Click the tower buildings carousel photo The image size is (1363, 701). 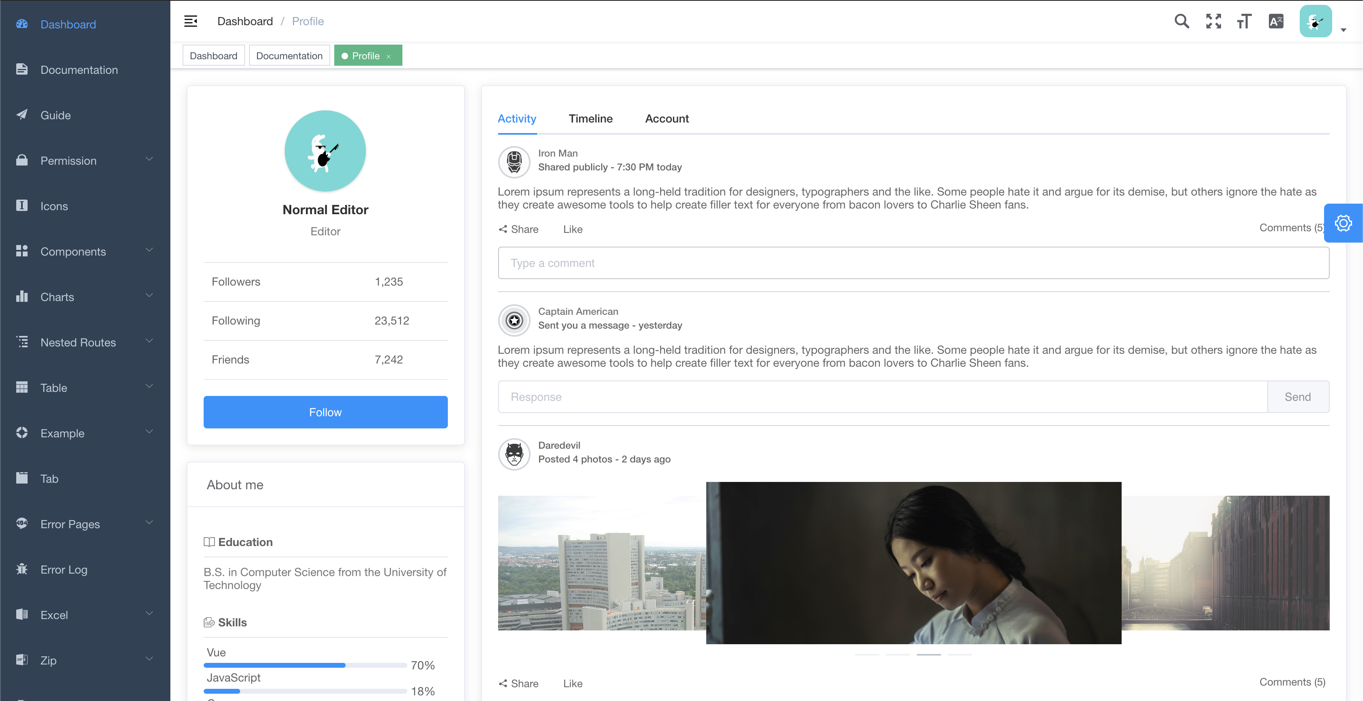(602, 563)
